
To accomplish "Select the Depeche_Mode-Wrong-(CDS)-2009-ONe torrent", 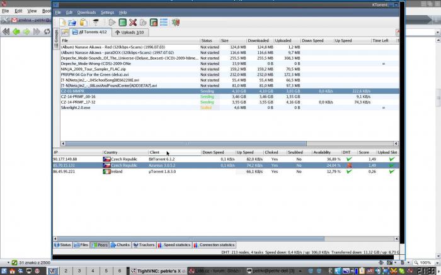I will [x=229, y=64].
